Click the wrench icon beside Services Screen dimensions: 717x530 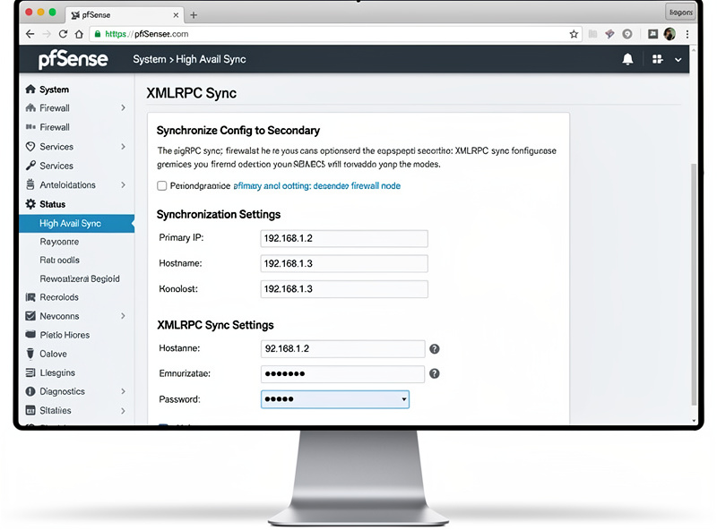[30, 166]
